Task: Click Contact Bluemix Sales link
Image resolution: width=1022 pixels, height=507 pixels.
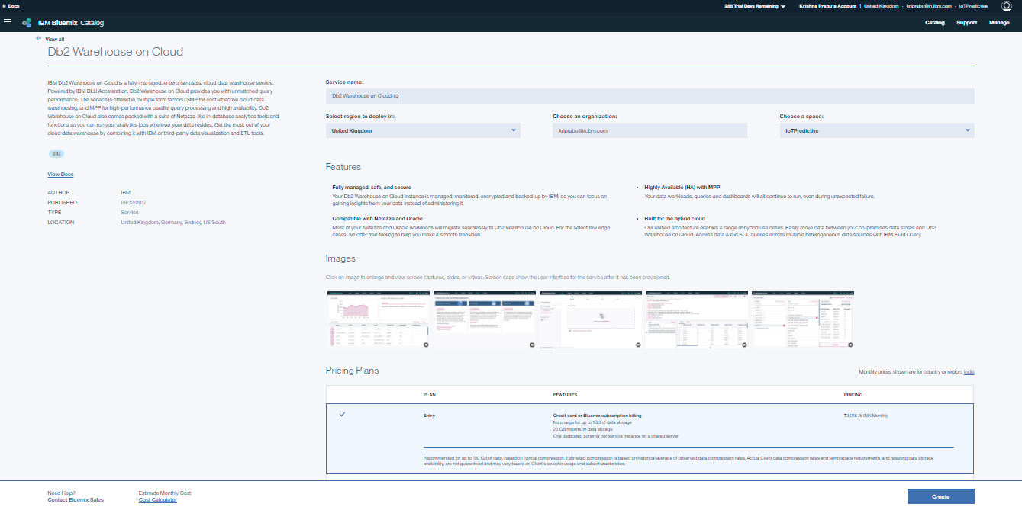Action: pos(76,500)
